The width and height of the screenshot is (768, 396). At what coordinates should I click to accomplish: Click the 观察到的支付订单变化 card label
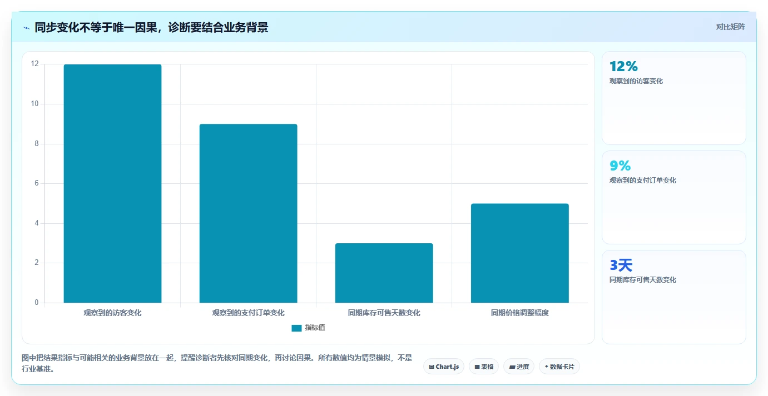(x=643, y=181)
